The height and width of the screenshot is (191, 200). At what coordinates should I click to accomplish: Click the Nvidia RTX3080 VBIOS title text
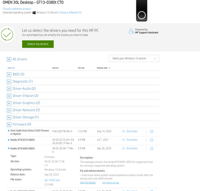click(x=22, y=148)
